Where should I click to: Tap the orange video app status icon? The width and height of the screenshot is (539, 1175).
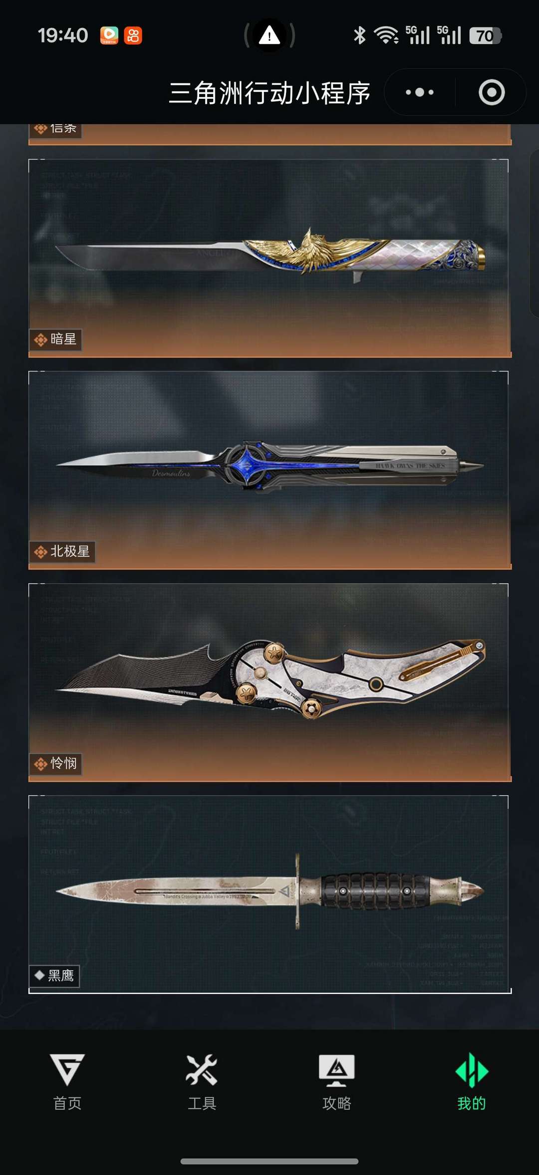click(109, 35)
